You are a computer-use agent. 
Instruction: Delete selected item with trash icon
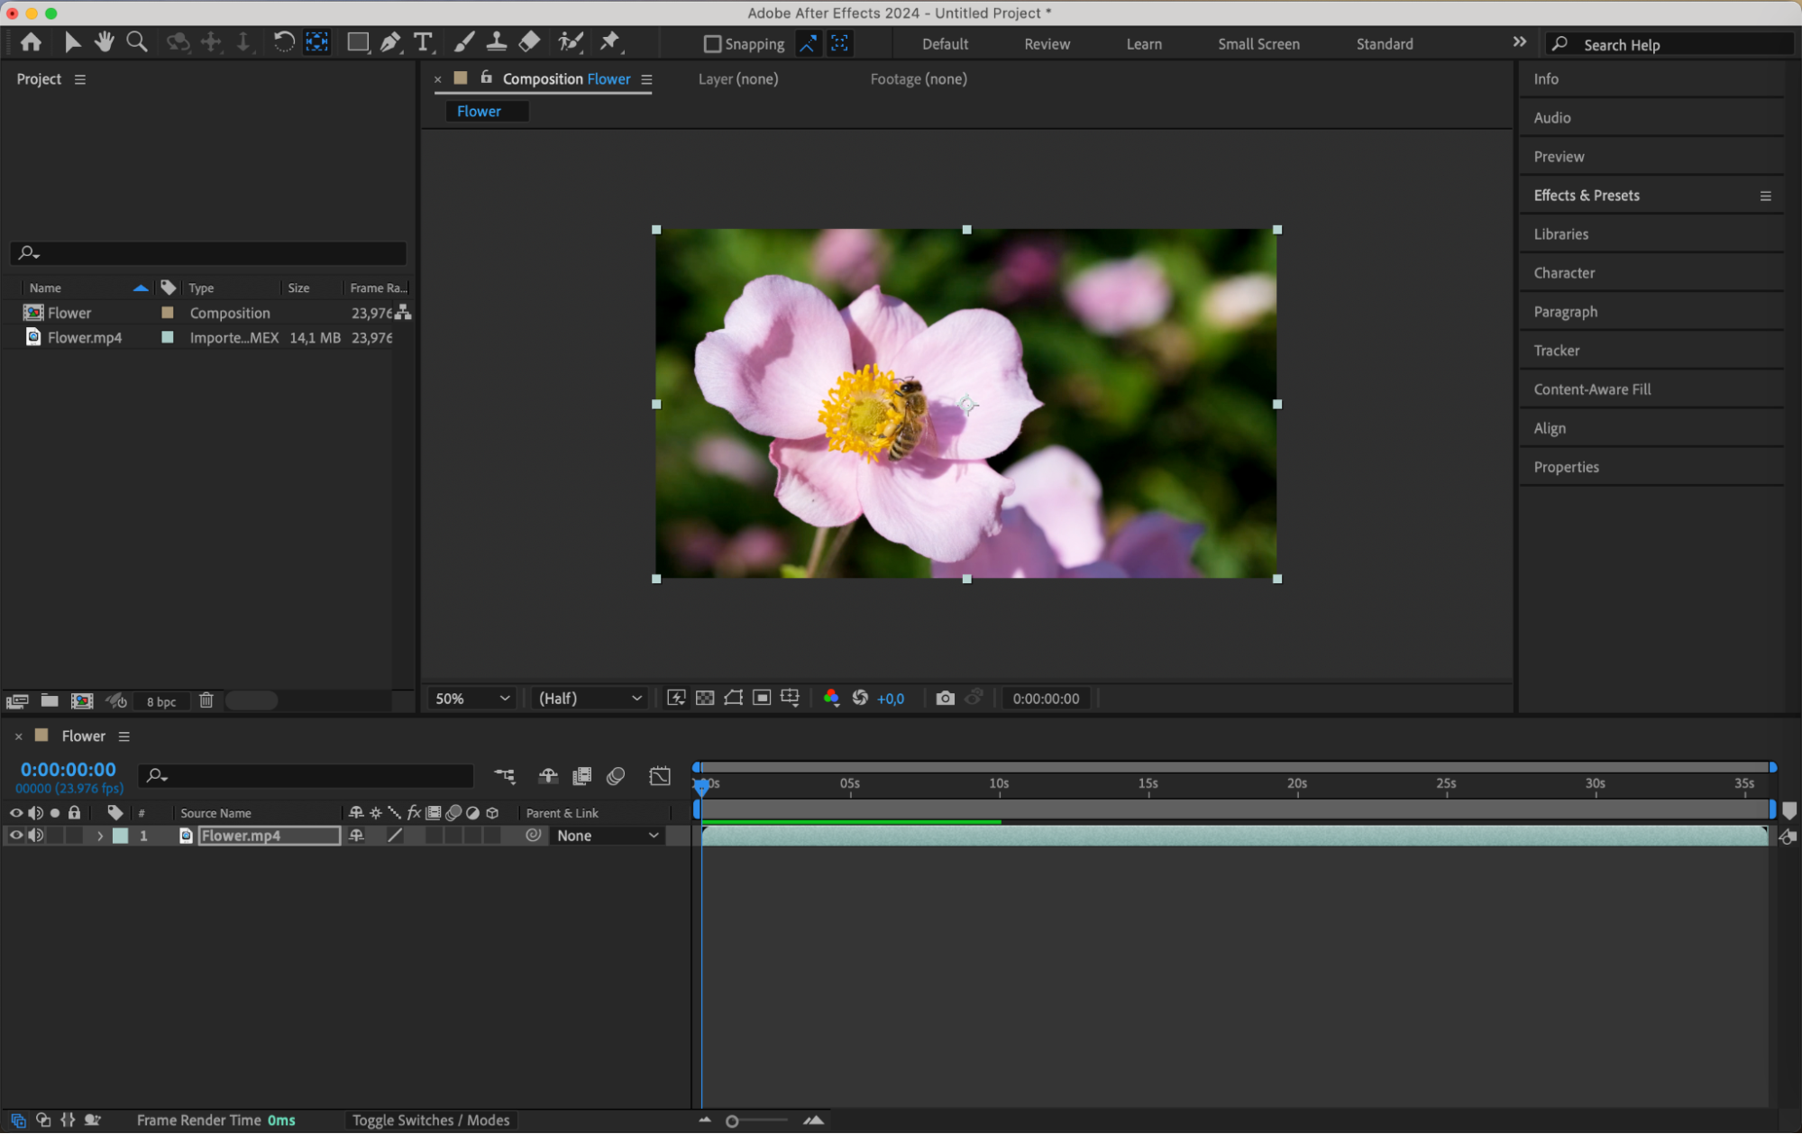coord(206,700)
